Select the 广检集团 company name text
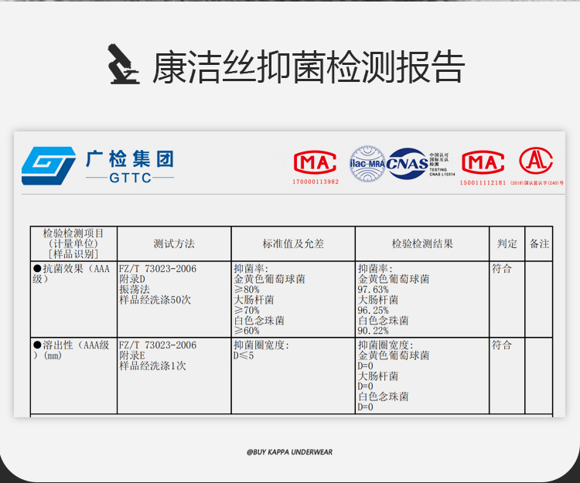The image size is (580, 483). [x=129, y=159]
